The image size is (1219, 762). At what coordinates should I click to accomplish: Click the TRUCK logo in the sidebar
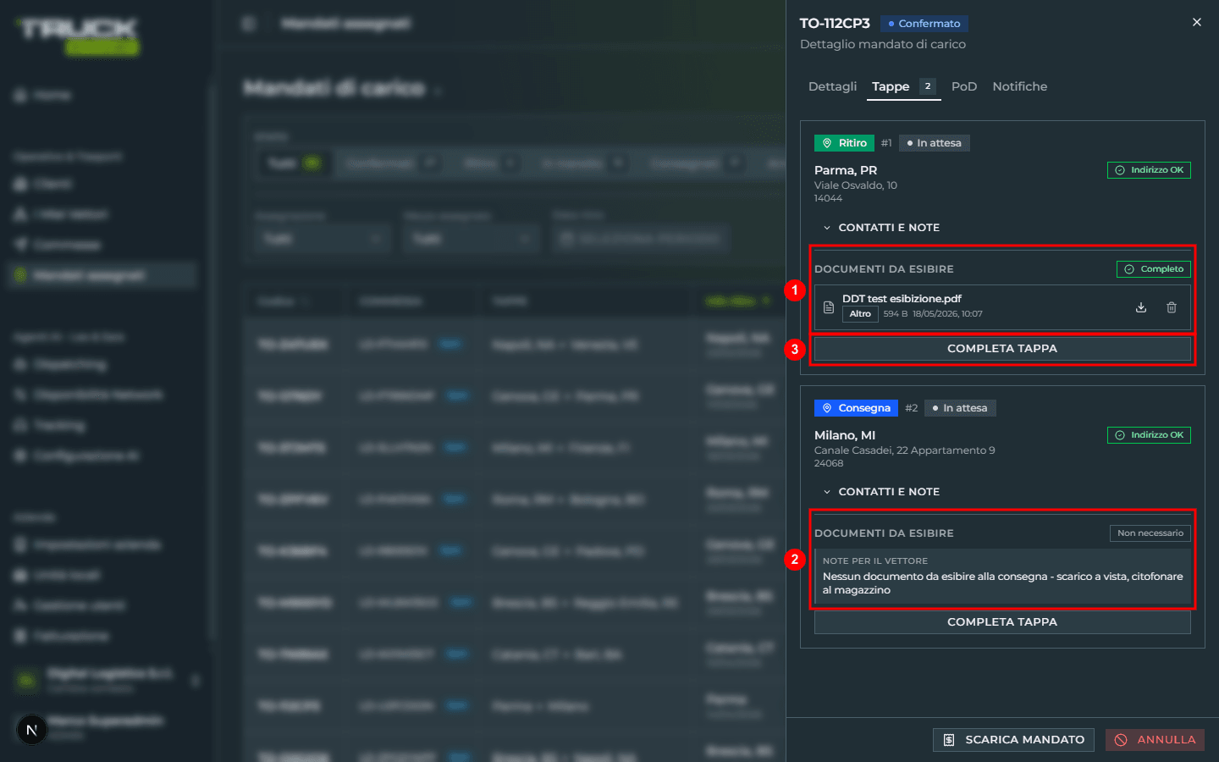tap(78, 36)
